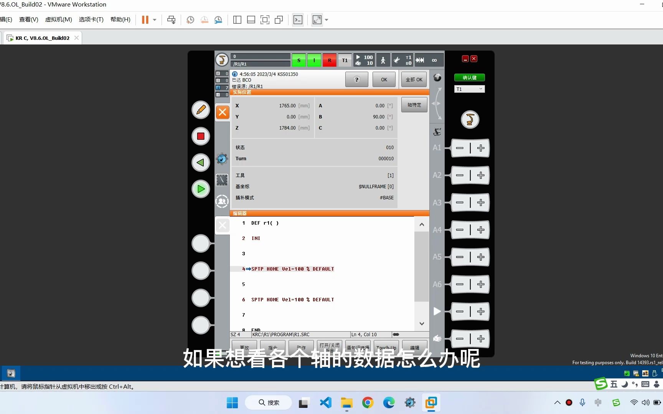The width and height of the screenshot is (663, 414).
Task: Click the red R program interpreter indicator
Action: coord(330,60)
